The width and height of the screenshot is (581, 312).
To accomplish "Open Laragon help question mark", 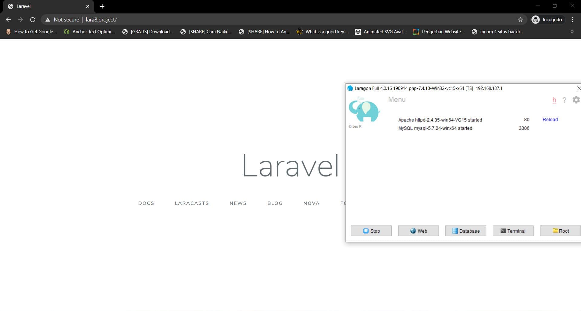I will [564, 100].
